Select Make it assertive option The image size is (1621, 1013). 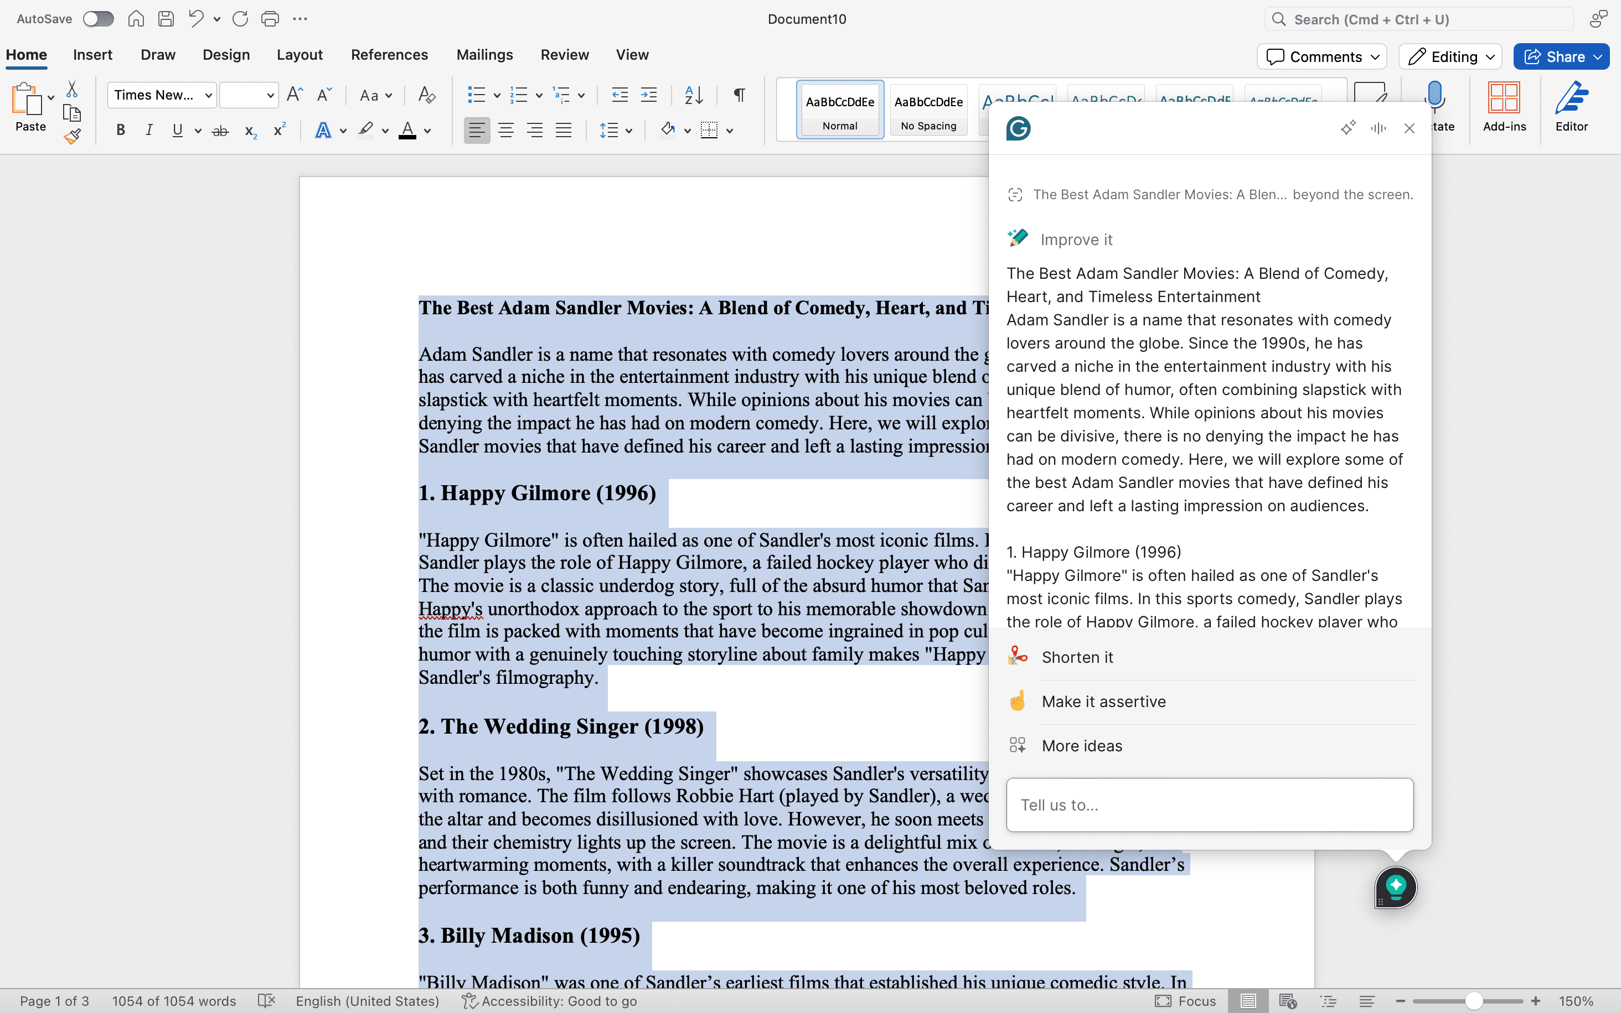pos(1103,702)
